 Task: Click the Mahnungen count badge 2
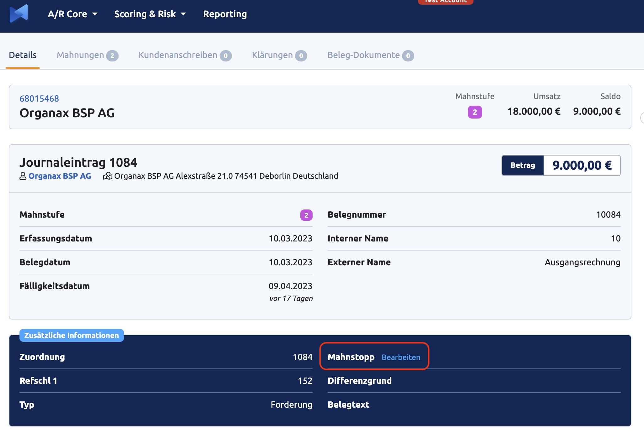[x=112, y=56]
